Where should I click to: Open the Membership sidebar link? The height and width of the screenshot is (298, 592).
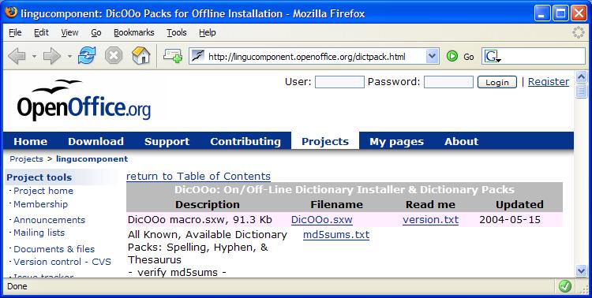click(41, 204)
